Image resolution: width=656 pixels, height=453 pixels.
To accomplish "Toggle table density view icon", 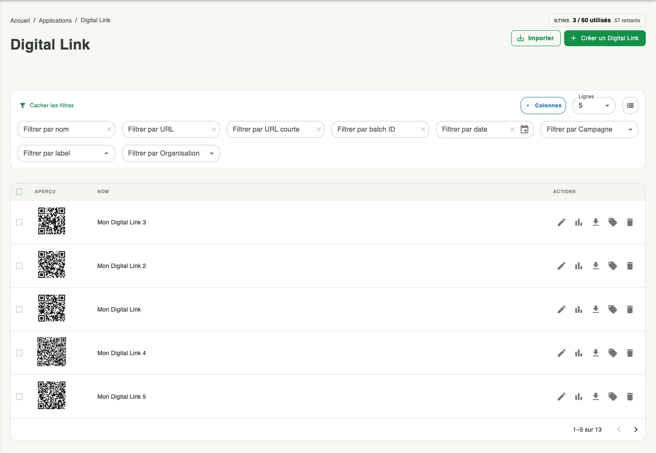I will (630, 106).
